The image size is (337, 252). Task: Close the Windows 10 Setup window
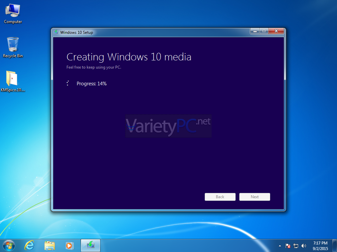pos(276,31)
